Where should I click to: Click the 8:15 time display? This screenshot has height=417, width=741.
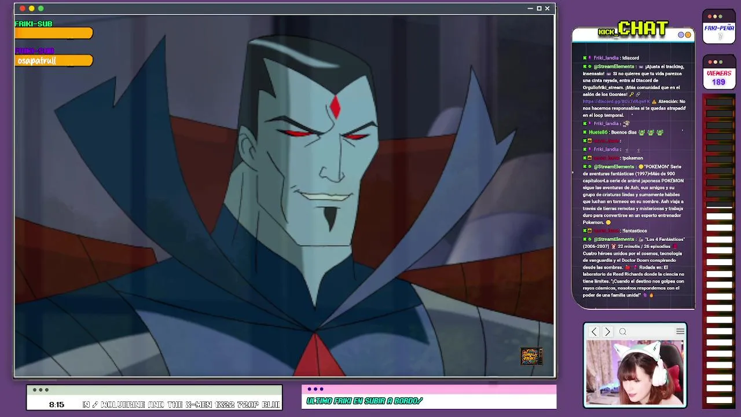pos(57,404)
